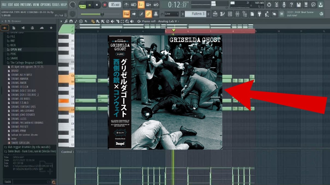Image resolution: width=330 pixels, height=185 pixels.
Task: Toggle the auto-scroll arrow button
Action: point(134,14)
